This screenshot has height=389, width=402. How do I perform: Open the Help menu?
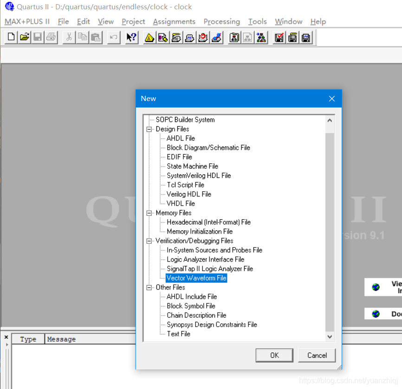(318, 21)
